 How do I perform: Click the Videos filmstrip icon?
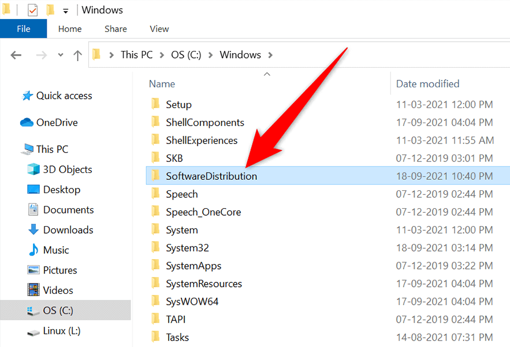[x=33, y=290]
